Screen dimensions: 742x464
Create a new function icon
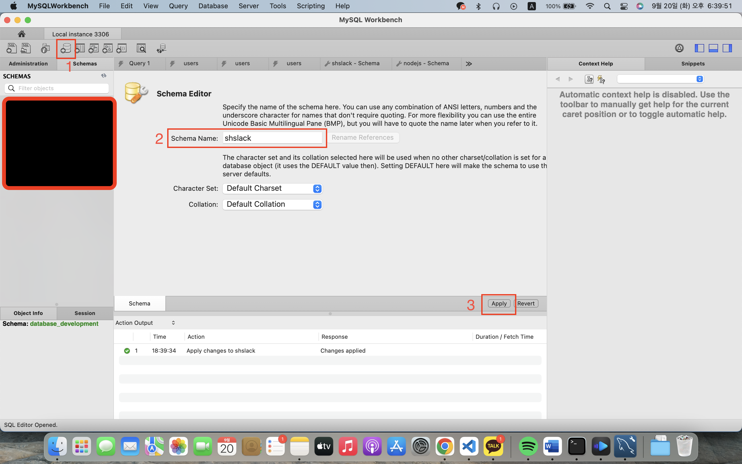click(x=121, y=48)
